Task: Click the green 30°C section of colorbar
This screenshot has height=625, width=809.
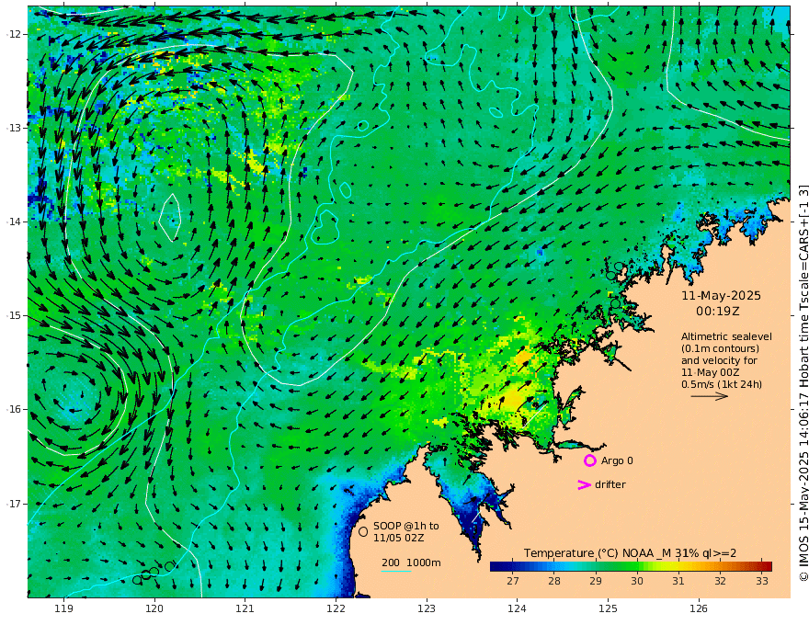Action: coord(637,567)
